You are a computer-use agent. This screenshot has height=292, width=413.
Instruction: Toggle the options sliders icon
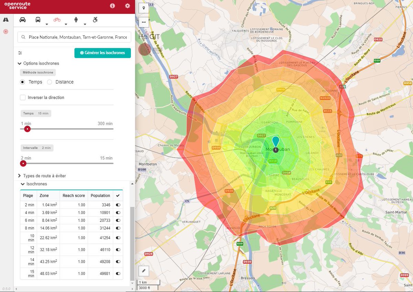(20, 53)
